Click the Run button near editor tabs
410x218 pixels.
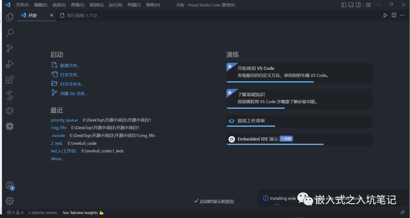click(x=385, y=15)
